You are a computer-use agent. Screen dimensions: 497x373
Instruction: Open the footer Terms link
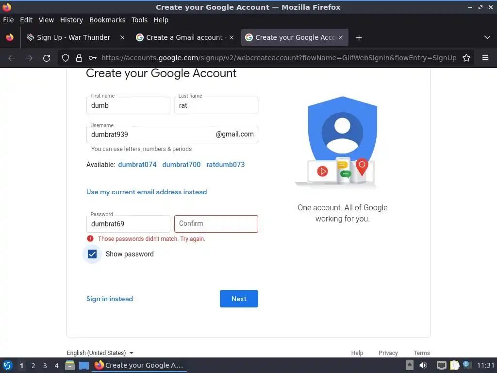pos(422,353)
